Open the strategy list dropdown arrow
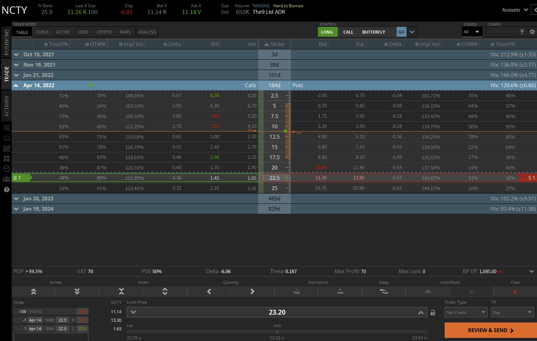Viewport: 537px width, 341px height. (x=412, y=32)
